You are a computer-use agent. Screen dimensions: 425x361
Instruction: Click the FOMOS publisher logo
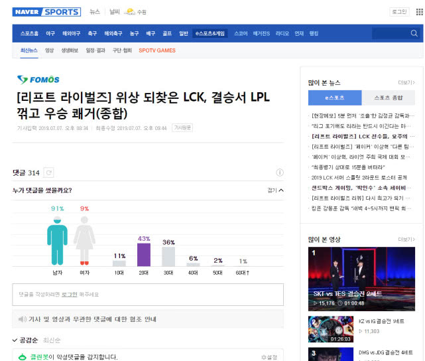[x=38, y=80]
